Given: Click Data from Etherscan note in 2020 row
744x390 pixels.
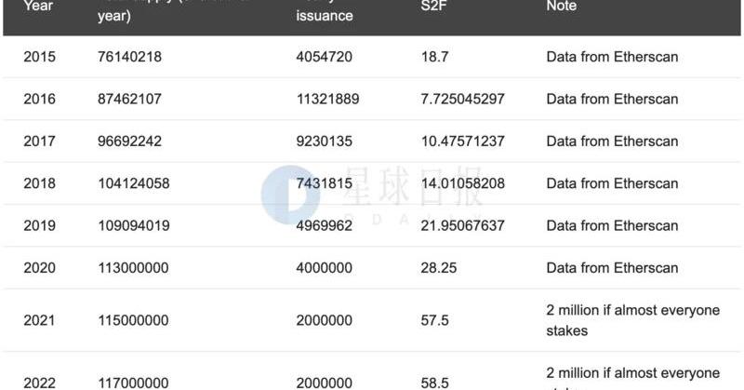Looking at the screenshot, I should tap(612, 268).
